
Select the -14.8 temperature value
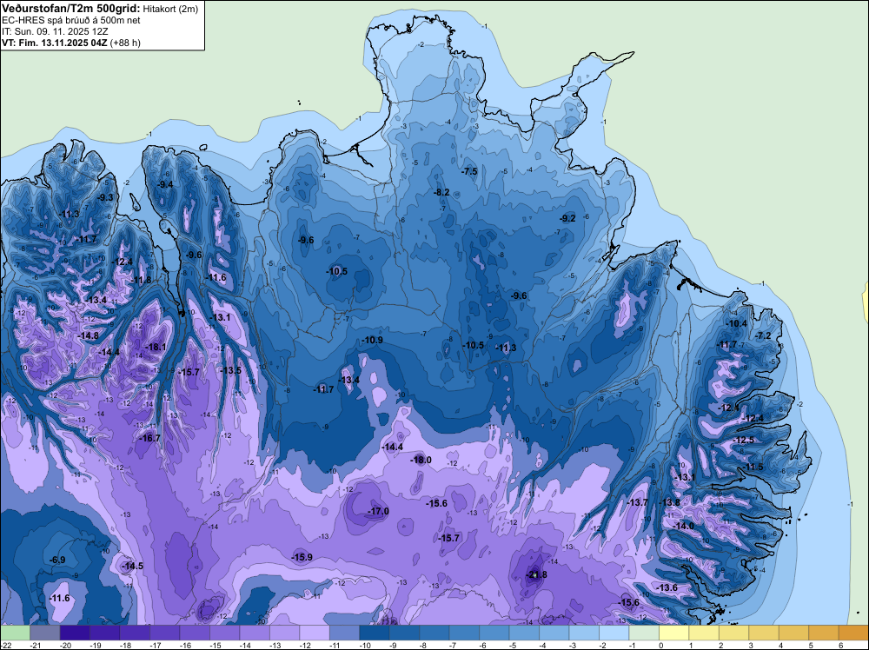tap(88, 335)
